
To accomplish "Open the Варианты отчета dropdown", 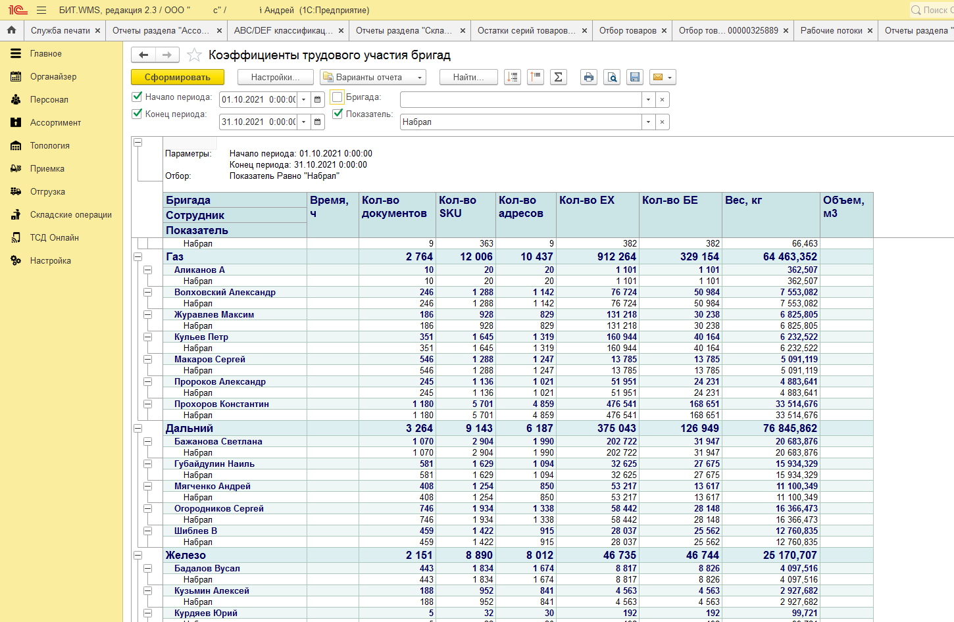I will tap(373, 77).
